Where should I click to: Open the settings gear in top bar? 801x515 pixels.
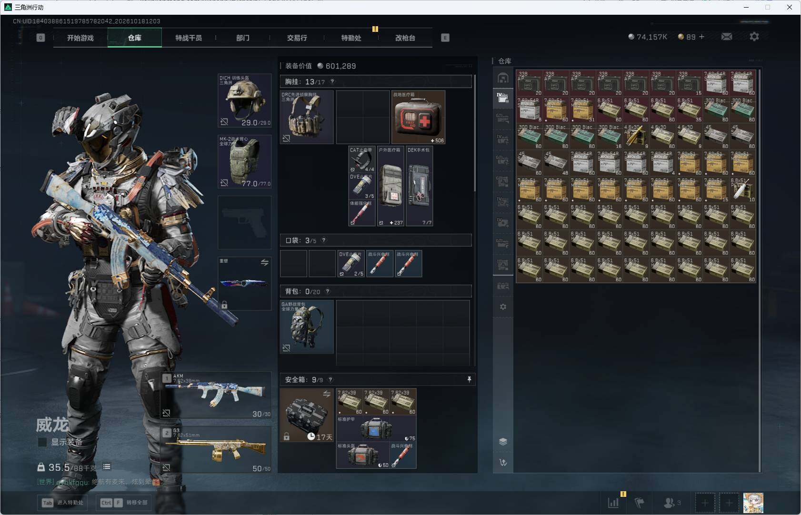pyautogui.click(x=754, y=37)
